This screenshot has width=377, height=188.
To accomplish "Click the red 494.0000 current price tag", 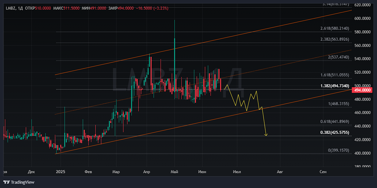I will coord(362,90).
